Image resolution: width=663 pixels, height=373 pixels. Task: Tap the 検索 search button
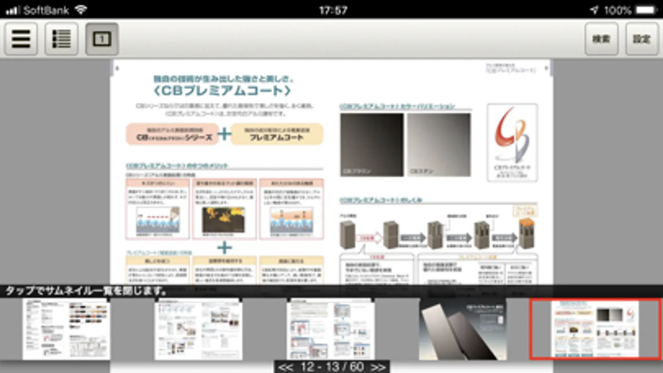(601, 39)
